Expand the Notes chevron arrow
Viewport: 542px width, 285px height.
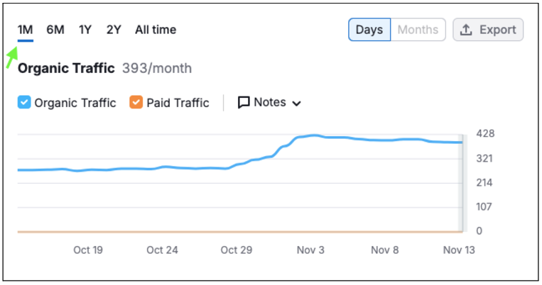tap(297, 103)
